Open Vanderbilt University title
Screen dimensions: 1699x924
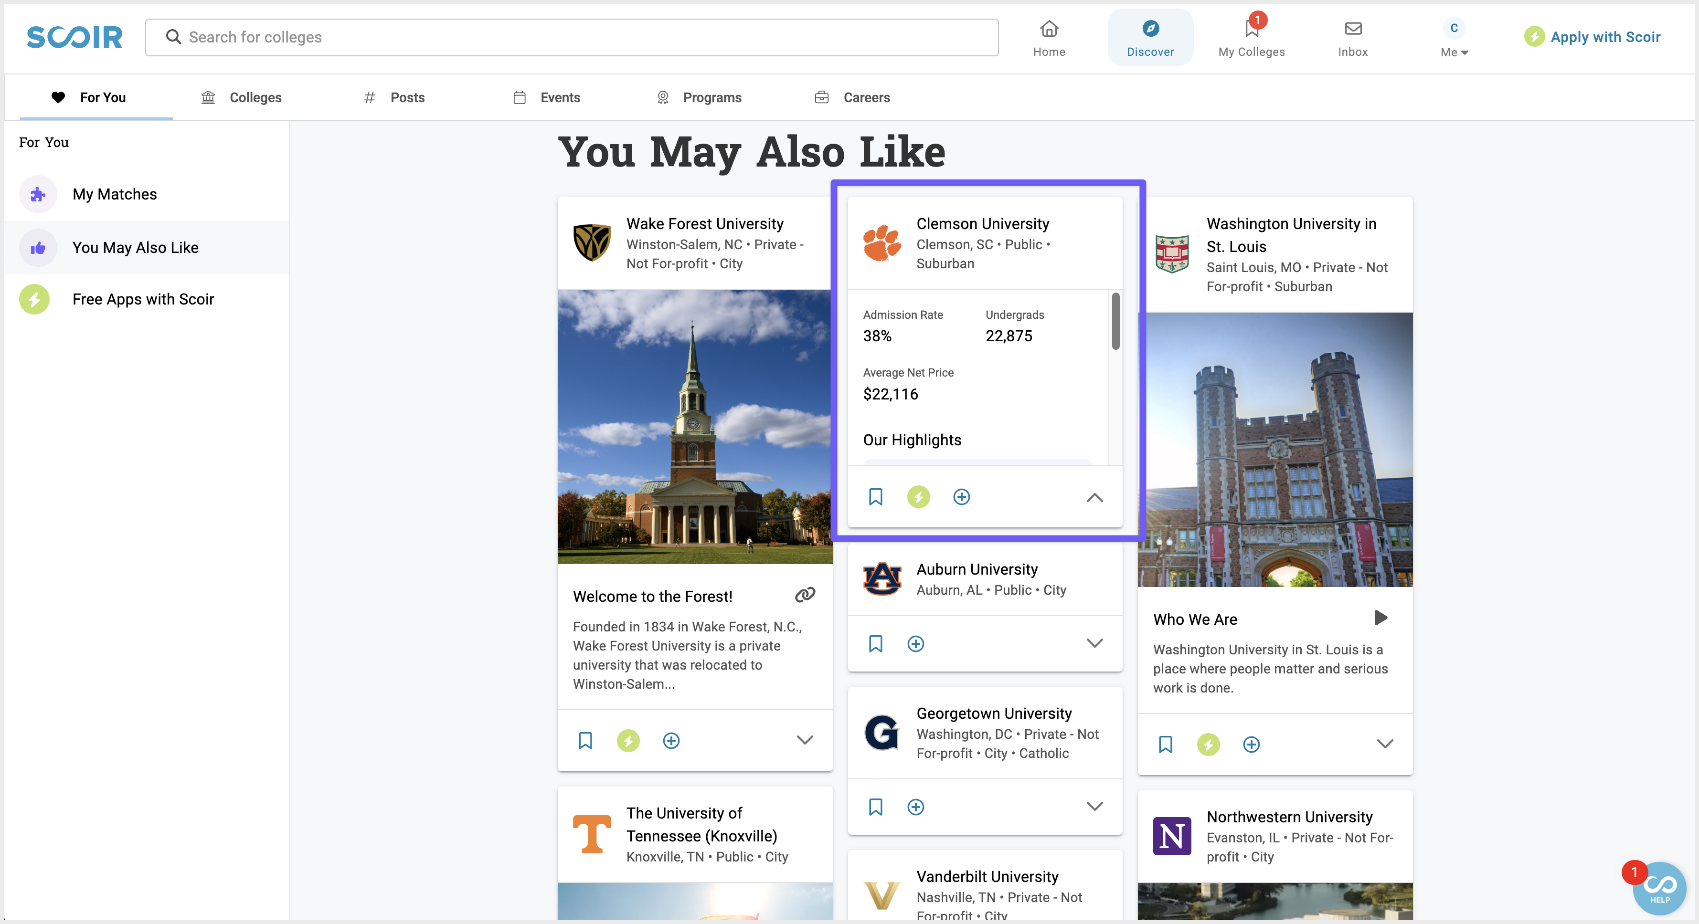pos(988,877)
